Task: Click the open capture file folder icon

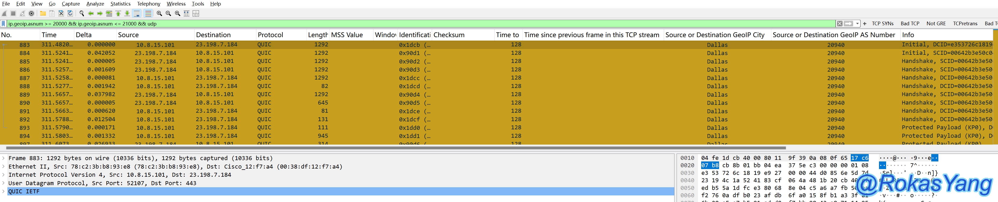Action: (43, 13)
